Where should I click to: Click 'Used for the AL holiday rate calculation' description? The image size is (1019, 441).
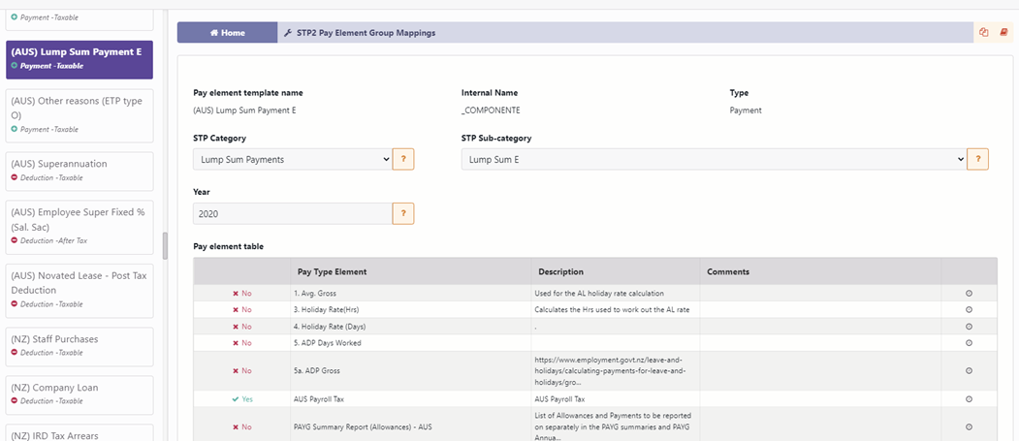598,293
